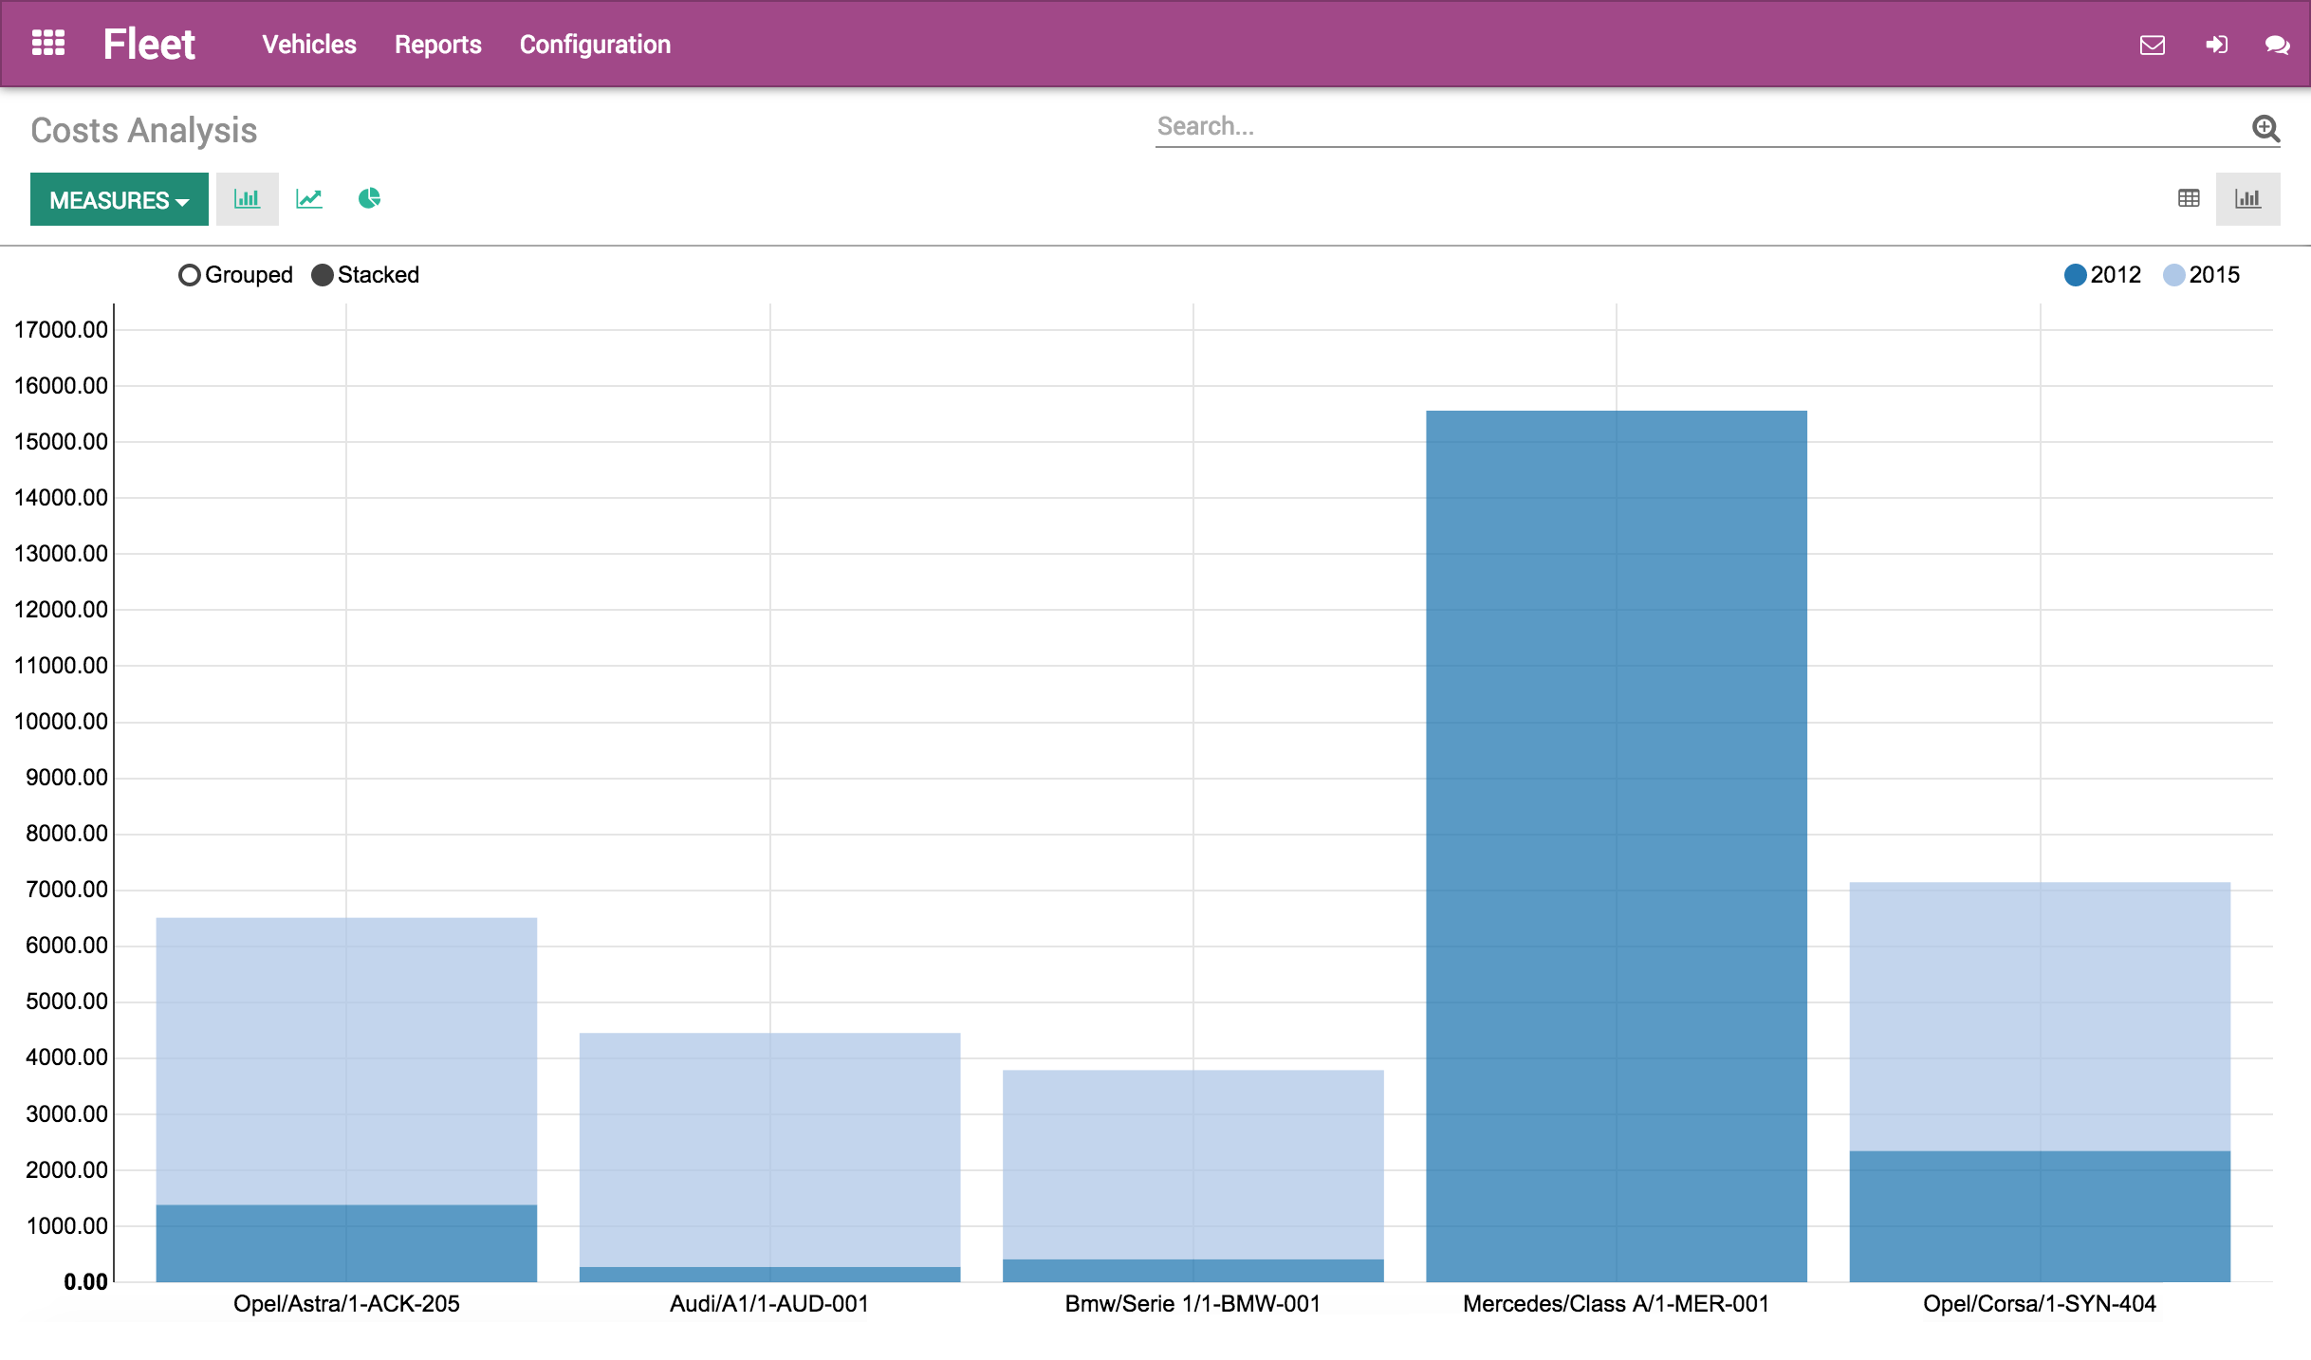This screenshot has width=2311, height=1360.
Task: Select the line chart view icon
Action: tap(307, 199)
